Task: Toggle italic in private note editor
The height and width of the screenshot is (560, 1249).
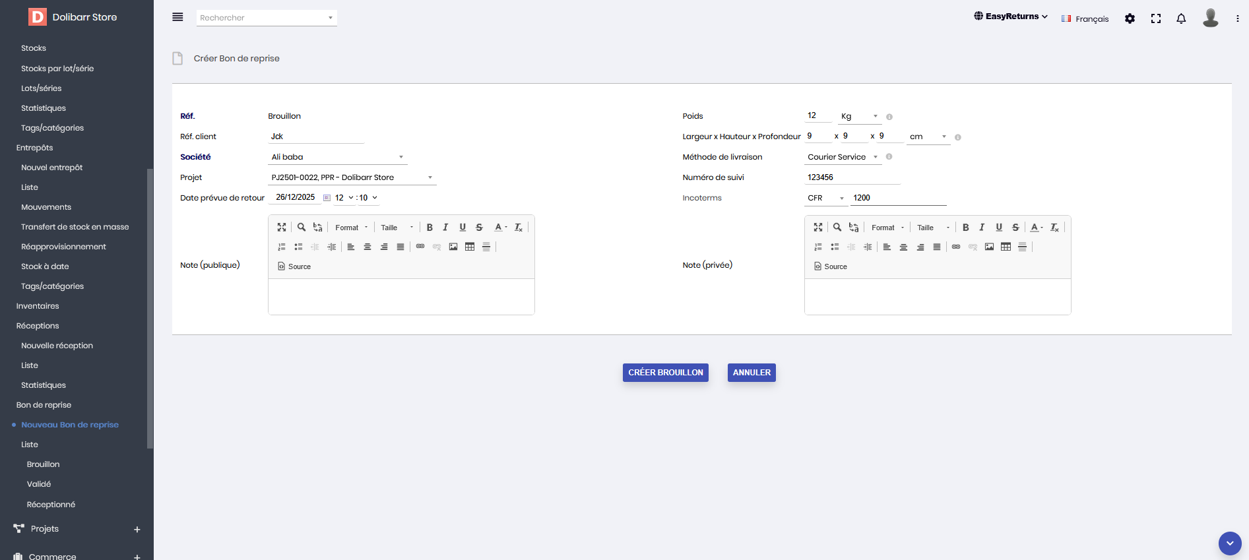Action: click(x=982, y=228)
